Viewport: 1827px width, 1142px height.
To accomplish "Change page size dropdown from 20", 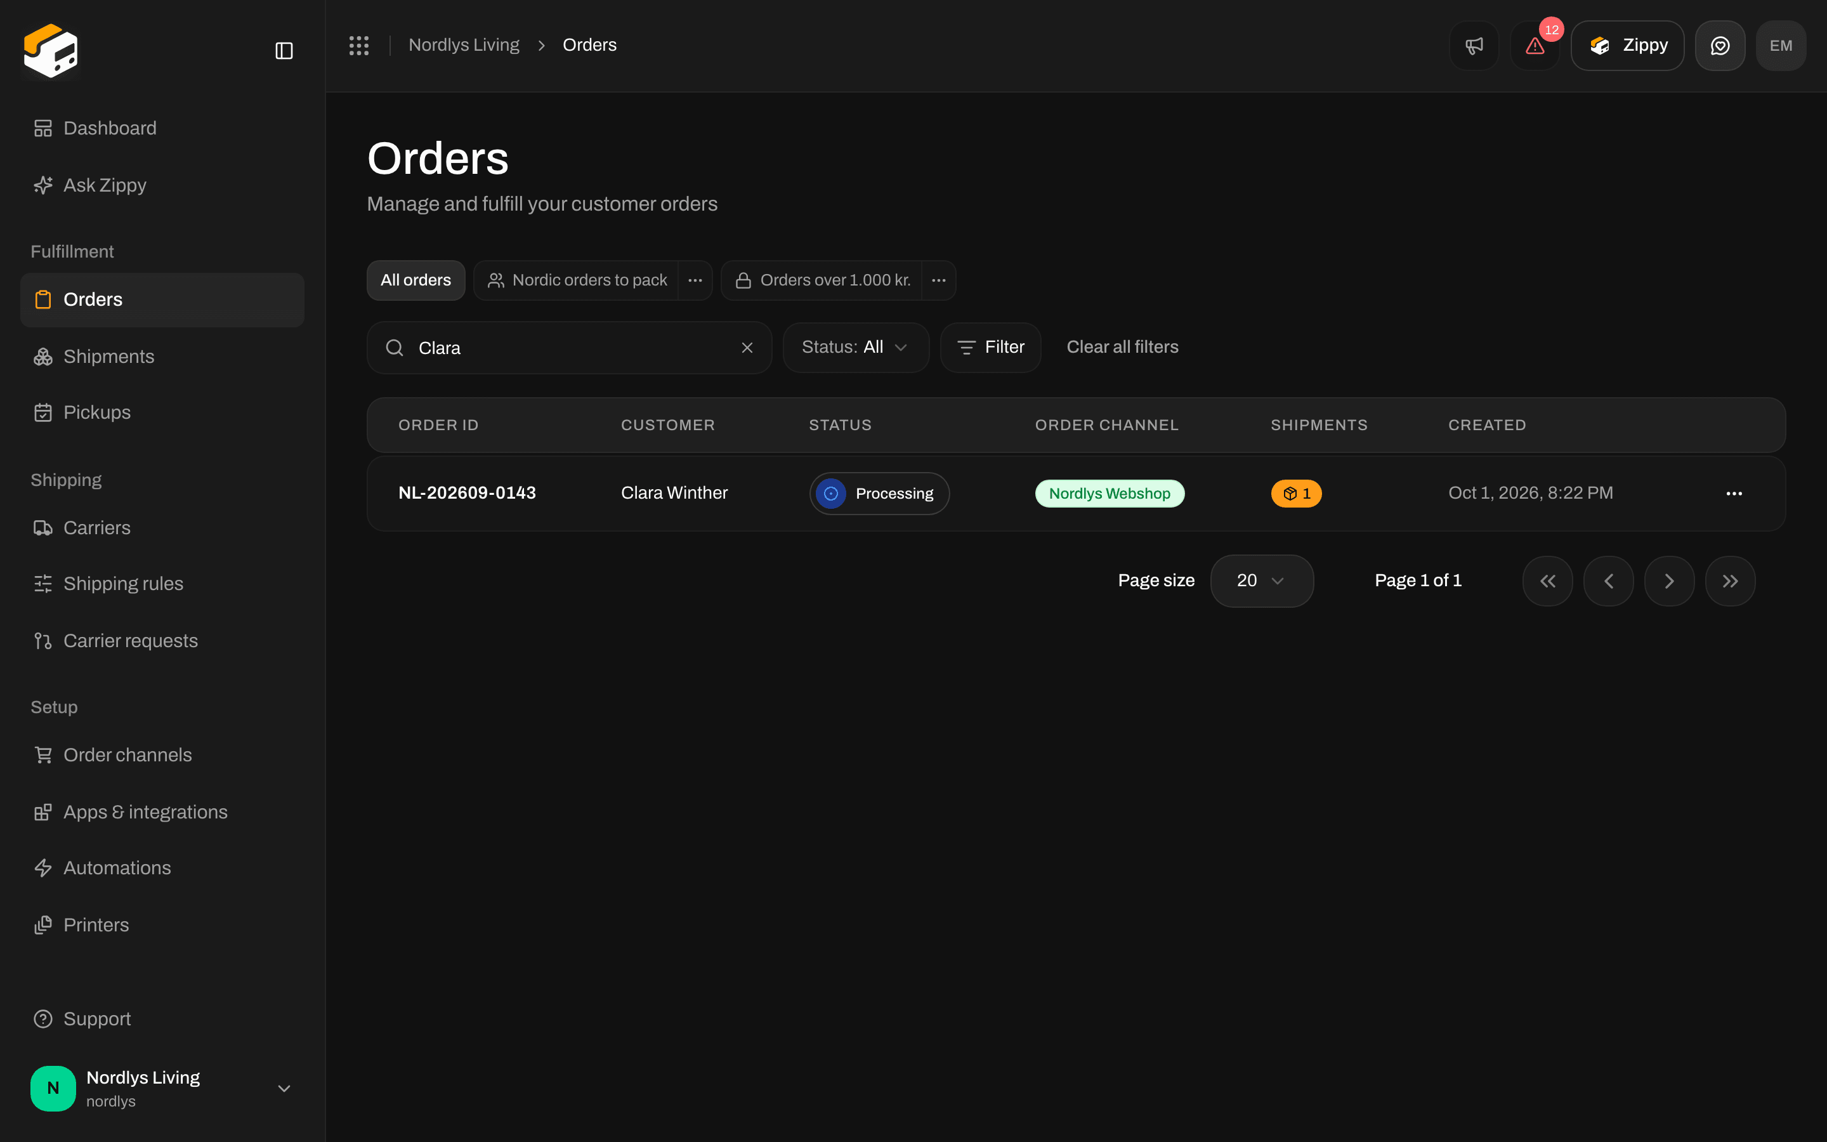I will (x=1262, y=581).
